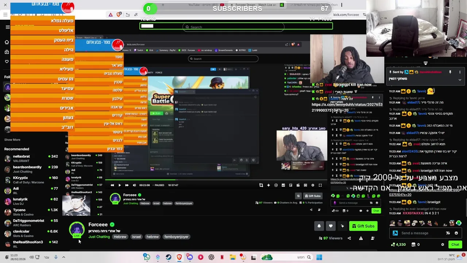Click the Home icon in Kick sidebar

(7, 42)
